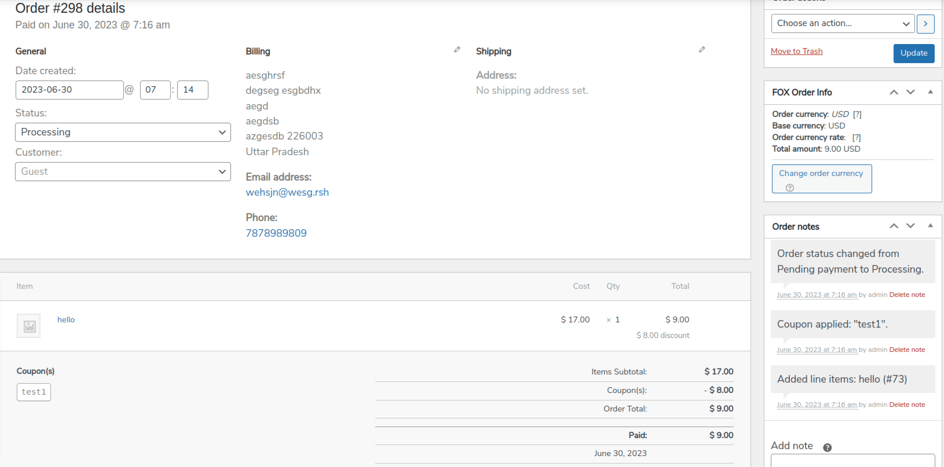This screenshot has width=944, height=467.
Task: Collapse the FOX Order Info panel
Action: 931,92
